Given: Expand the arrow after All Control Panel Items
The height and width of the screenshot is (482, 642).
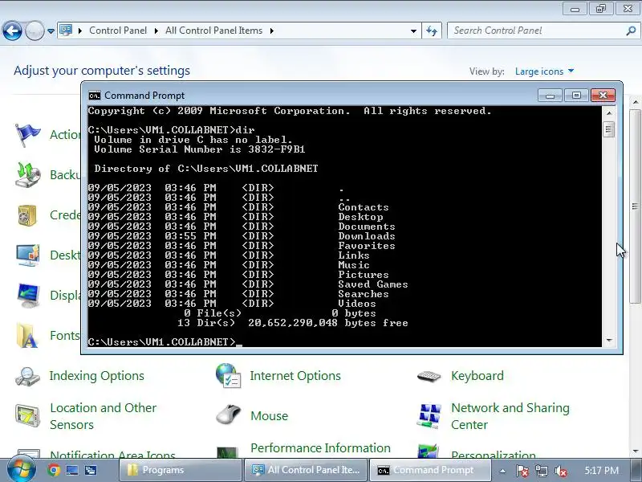Looking at the screenshot, I should coord(271,31).
